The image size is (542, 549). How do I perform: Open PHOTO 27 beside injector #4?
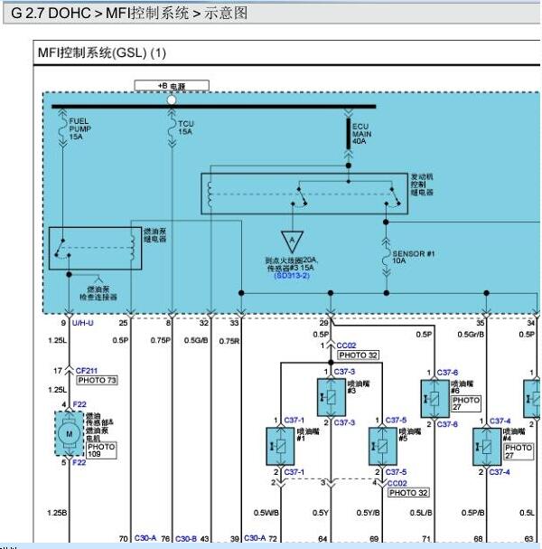click(x=519, y=451)
